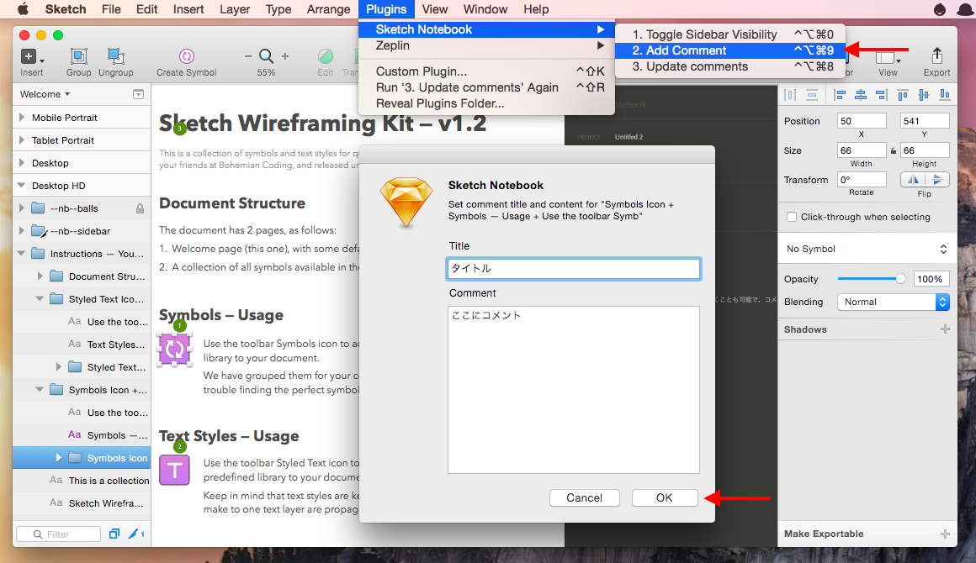This screenshot has height=563, width=976.
Task: Expand the --nb--sidebar group
Action: click(22, 231)
